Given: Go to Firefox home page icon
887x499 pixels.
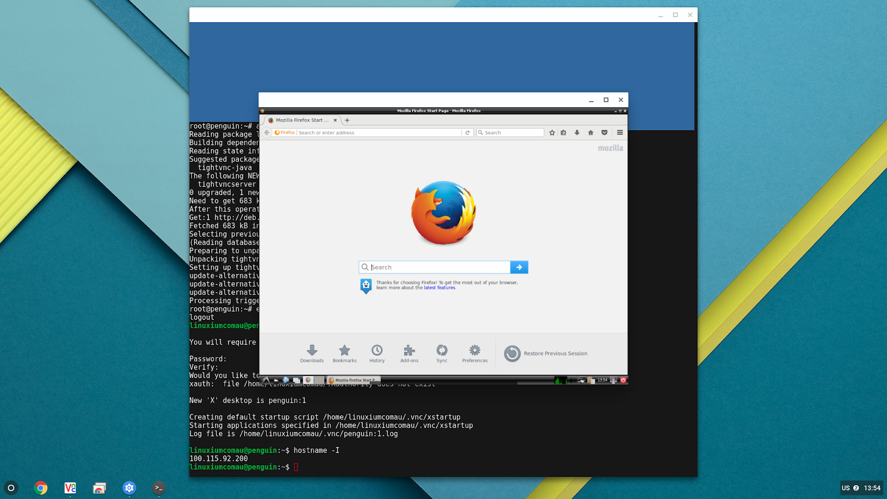Looking at the screenshot, I should (591, 133).
